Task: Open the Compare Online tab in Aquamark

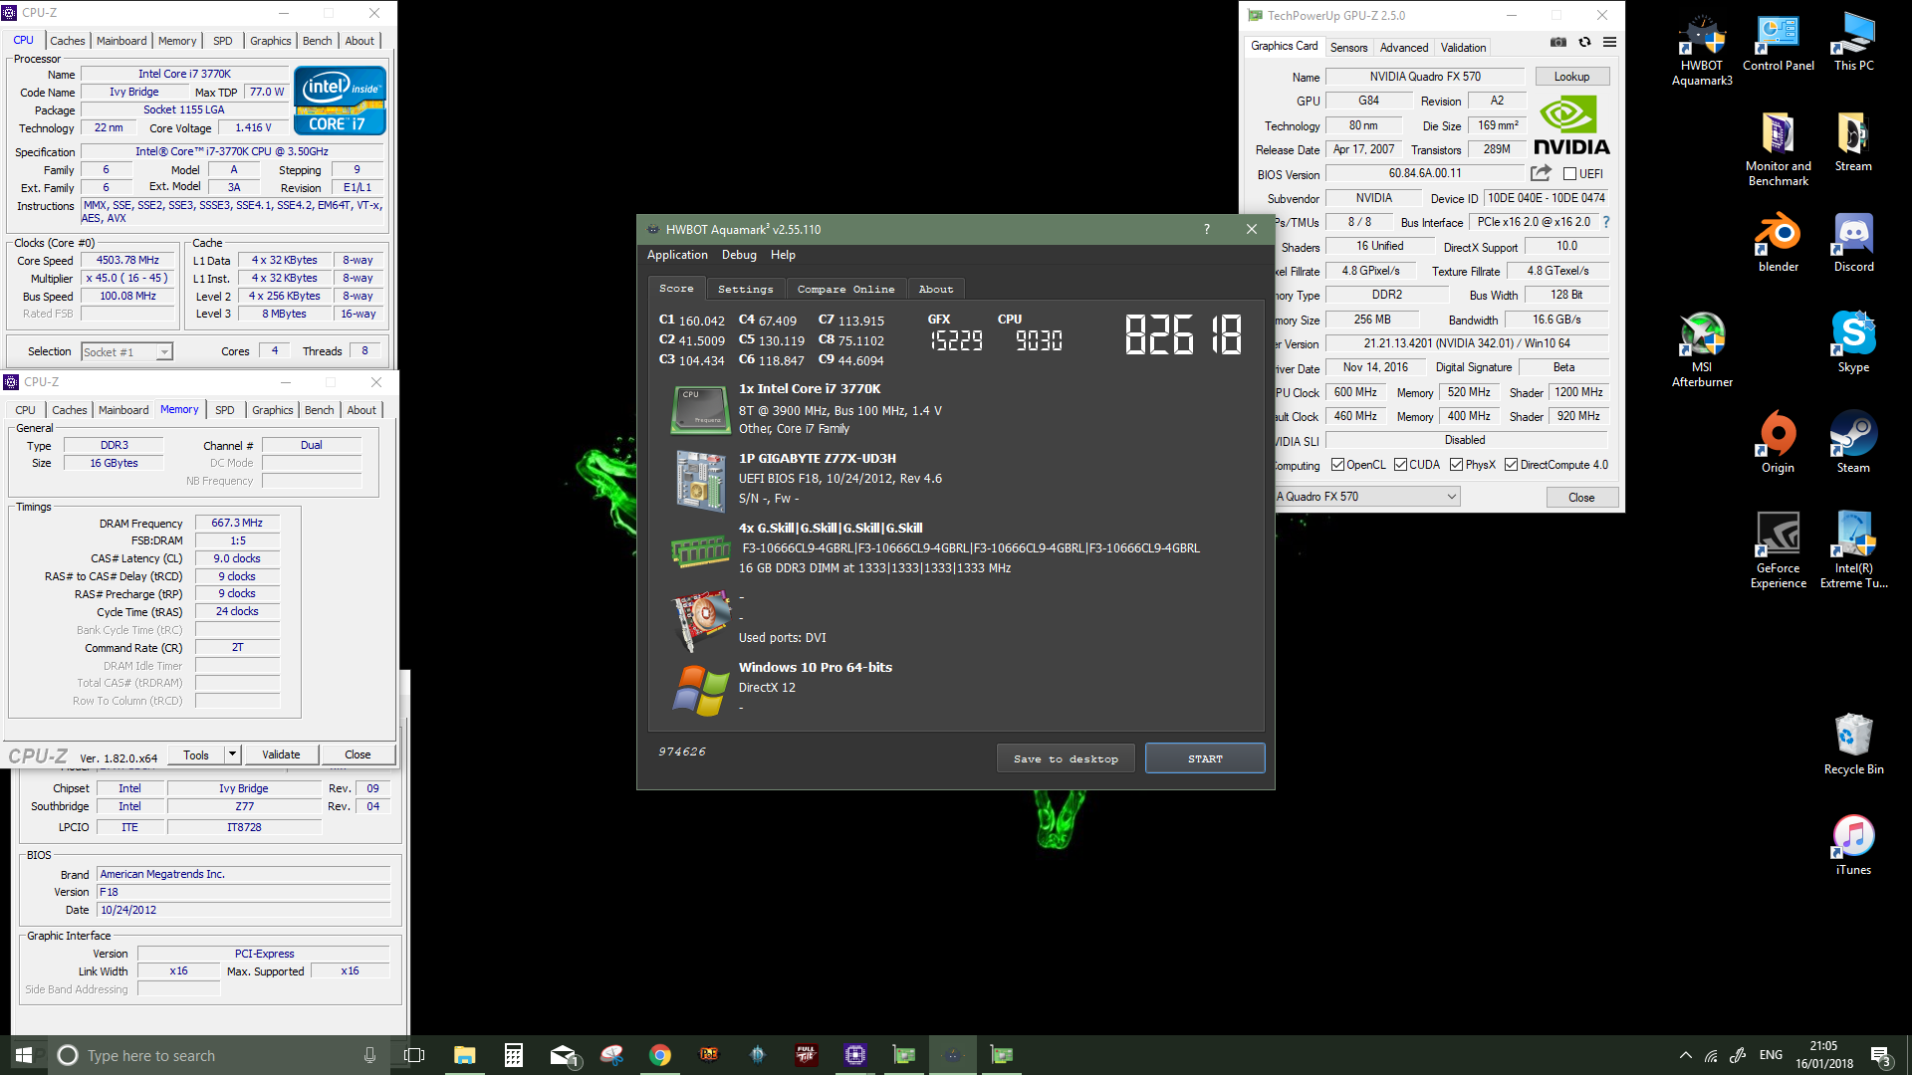Action: [x=845, y=289]
